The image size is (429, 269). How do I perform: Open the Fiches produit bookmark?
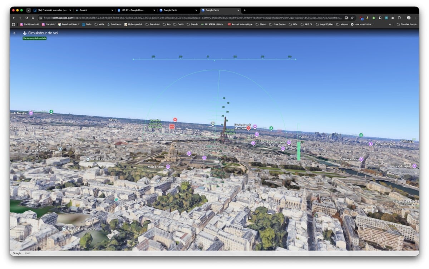133,24
